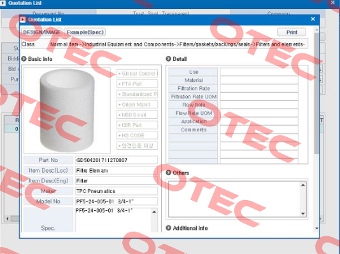Open the Example(Spec) tab
Image resolution: width=340 pixels, height=254 pixels.
click(85, 32)
